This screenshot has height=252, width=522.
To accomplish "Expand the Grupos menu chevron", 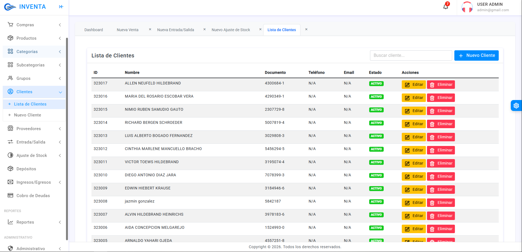I will (60, 78).
